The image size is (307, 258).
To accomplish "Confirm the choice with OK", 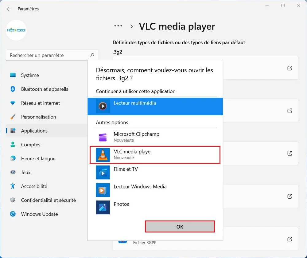I will tap(180, 227).
